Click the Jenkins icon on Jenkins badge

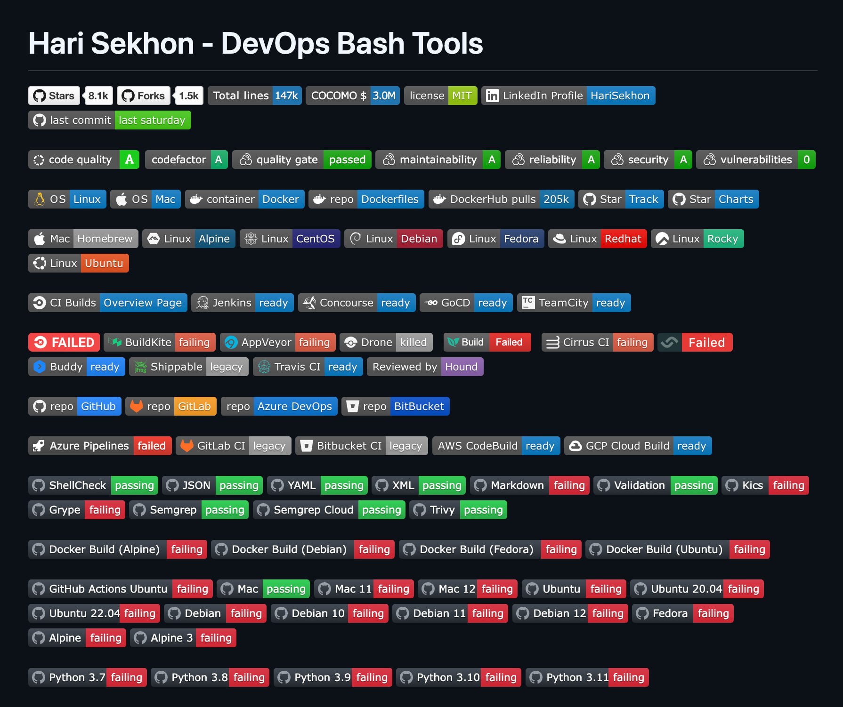point(203,303)
